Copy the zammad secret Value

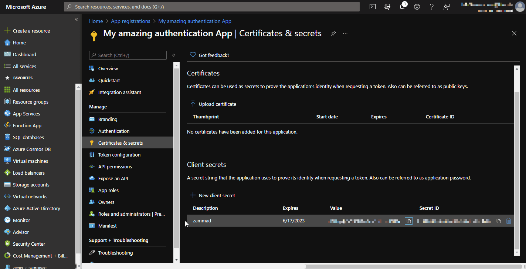coord(408,221)
